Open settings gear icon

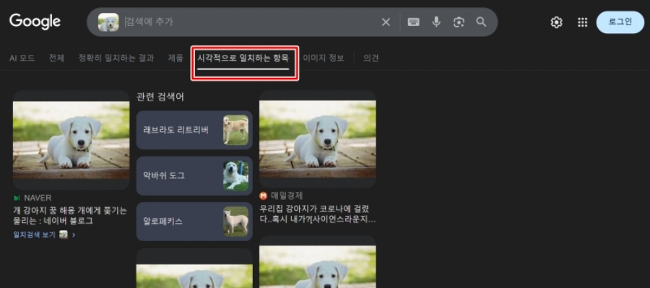coord(556,22)
